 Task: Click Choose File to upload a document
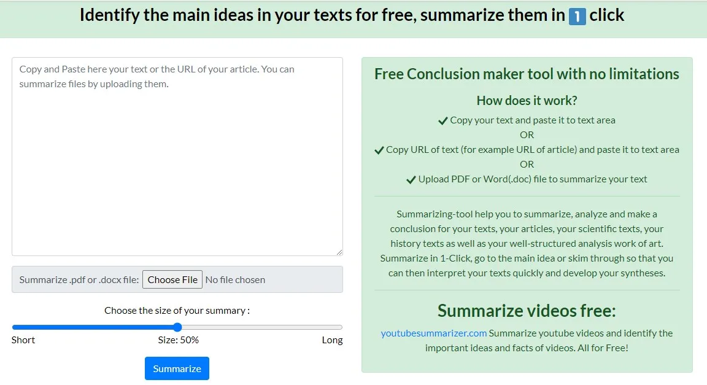tap(172, 279)
